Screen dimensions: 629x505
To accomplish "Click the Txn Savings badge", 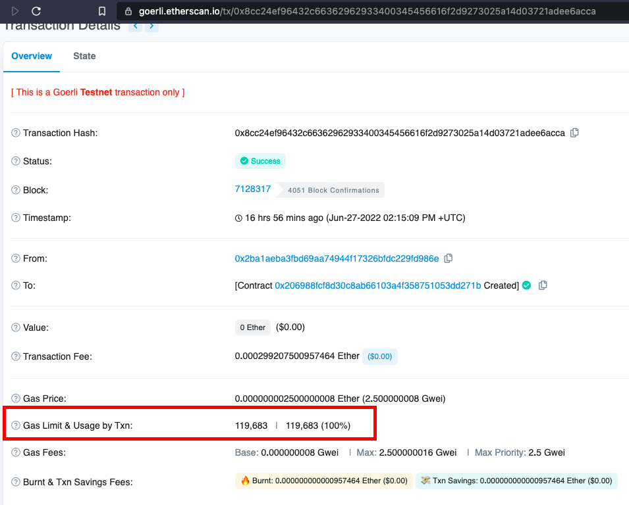I will 516,481.
